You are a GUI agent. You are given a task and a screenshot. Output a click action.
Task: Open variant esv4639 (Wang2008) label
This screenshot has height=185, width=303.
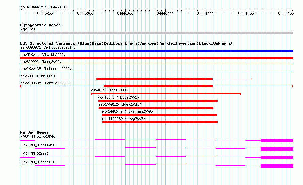coord(109,90)
